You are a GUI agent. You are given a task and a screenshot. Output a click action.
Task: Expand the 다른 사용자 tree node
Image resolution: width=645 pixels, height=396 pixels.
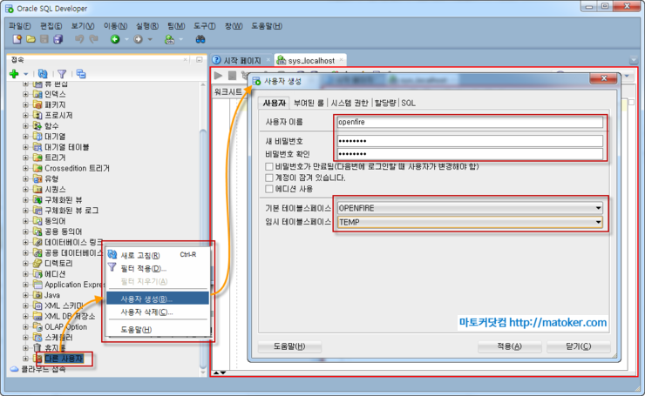click(x=25, y=359)
